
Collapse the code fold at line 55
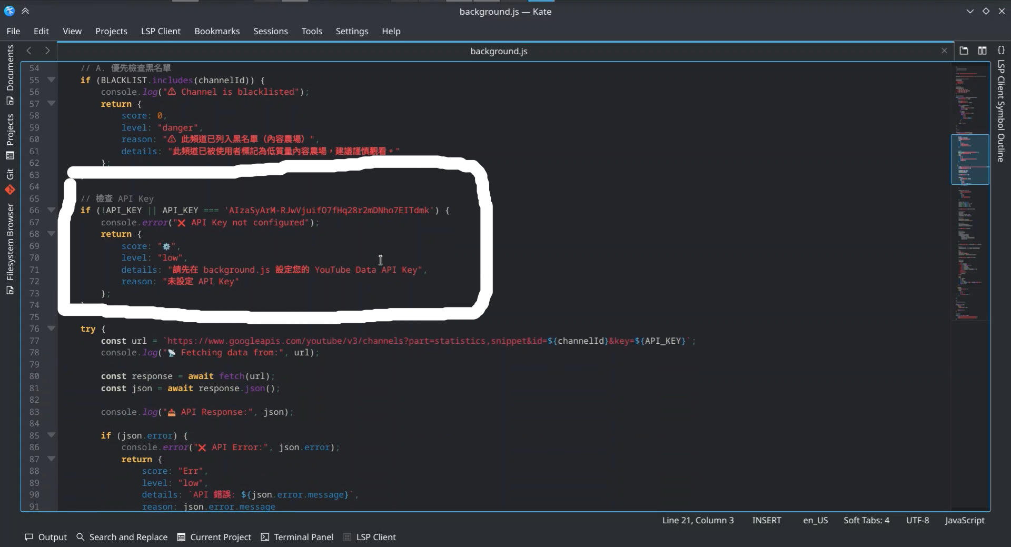51,79
